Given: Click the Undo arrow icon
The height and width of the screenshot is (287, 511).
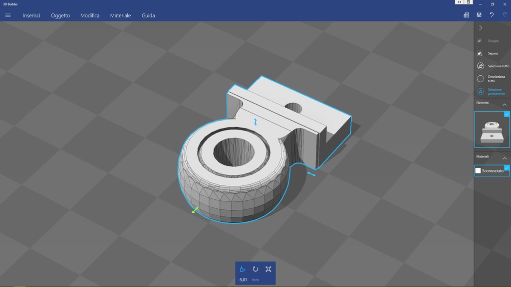Looking at the screenshot, I should pyautogui.click(x=492, y=15).
